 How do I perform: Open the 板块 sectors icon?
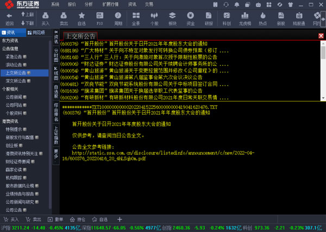(x=172, y=16)
